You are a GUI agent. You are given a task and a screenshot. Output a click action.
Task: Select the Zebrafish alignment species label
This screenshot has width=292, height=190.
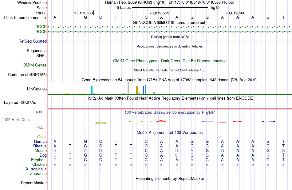pyautogui.click(x=38, y=174)
